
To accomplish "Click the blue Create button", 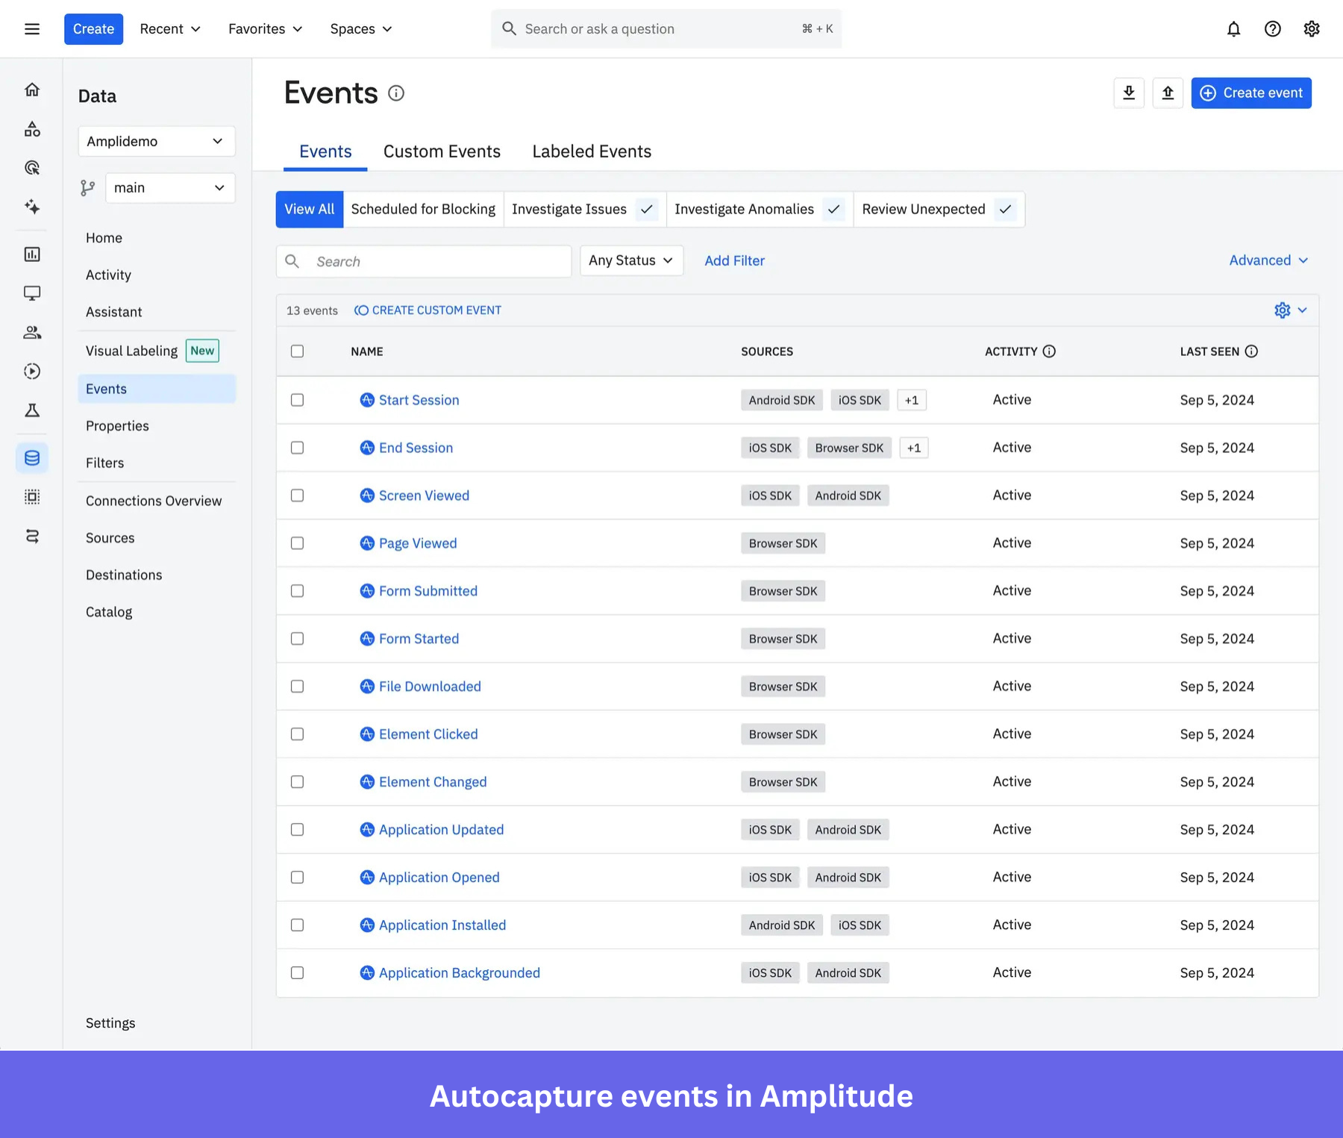I will (x=93, y=29).
